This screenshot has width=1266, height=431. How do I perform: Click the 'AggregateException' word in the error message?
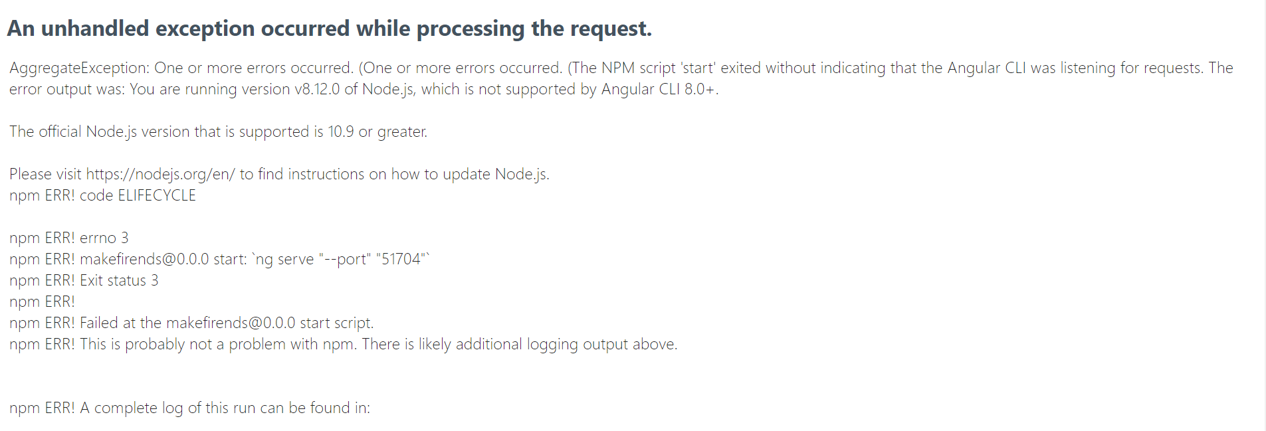pyautogui.click(x=79, y=68)
